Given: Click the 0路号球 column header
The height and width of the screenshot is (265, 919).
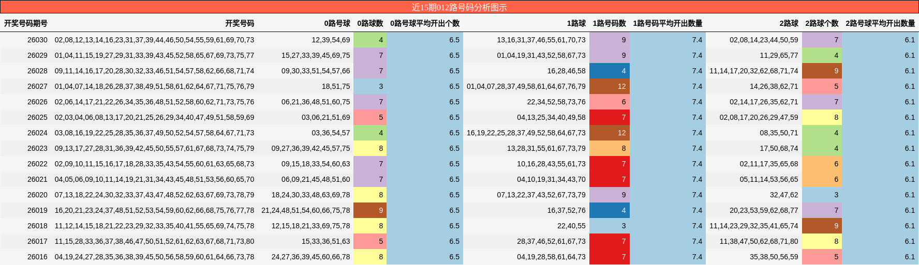Looking at the screenshot, I should [337, 23].
